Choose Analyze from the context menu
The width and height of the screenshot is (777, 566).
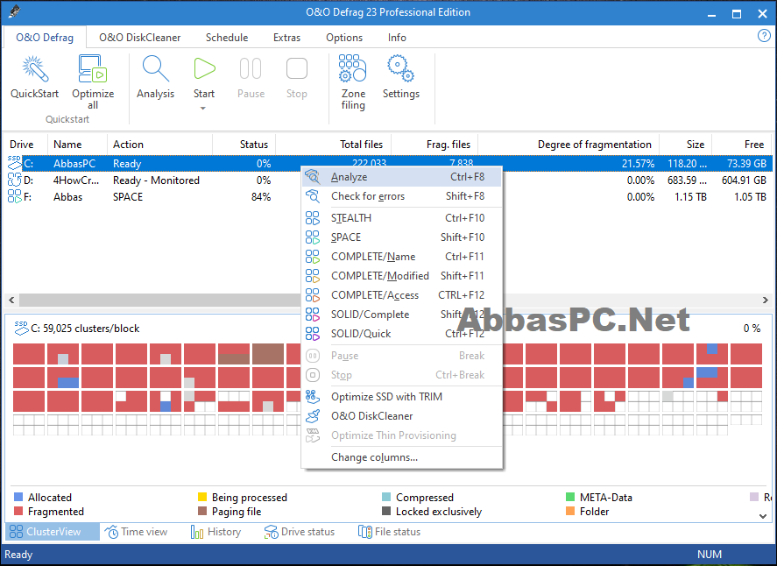(x=402, y=177)
